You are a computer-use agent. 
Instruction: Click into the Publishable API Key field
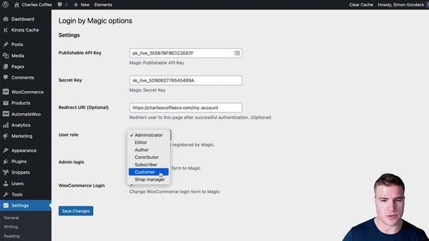click(x=186, y=53)
